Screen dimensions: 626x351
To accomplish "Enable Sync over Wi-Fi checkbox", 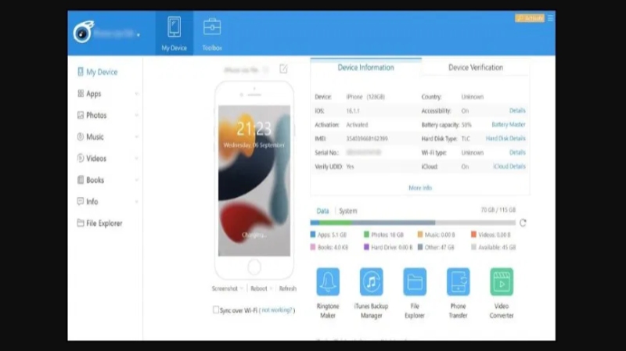I will click(216, 310).
